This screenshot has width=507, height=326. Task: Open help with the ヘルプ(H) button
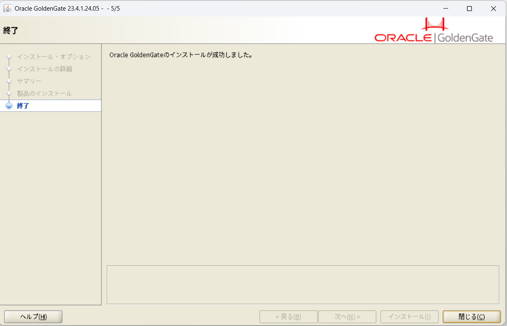point(33,317)
